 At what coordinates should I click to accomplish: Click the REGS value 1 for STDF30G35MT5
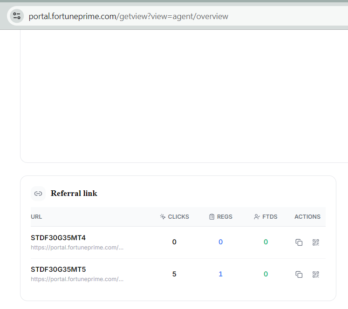tap(220, 274)
